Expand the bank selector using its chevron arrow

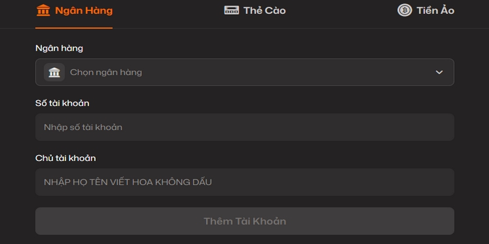pos(439,72)
